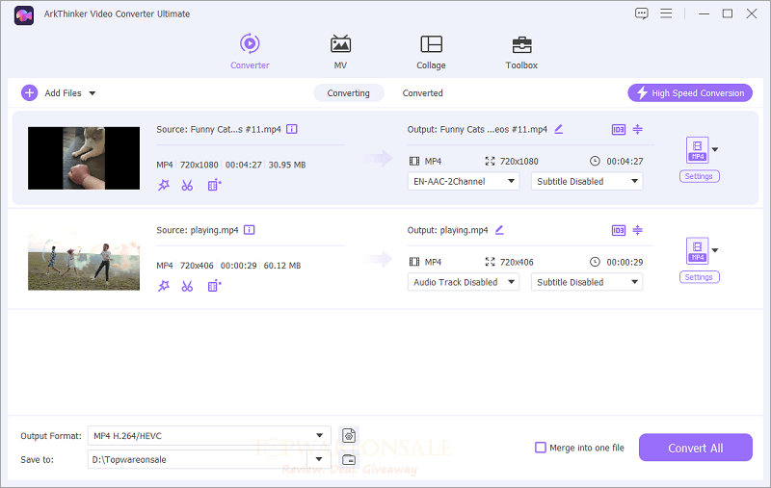This screenshot has height=488, width=771.
Task: Open media info for Funny Cats source
Action: (292, 129)
